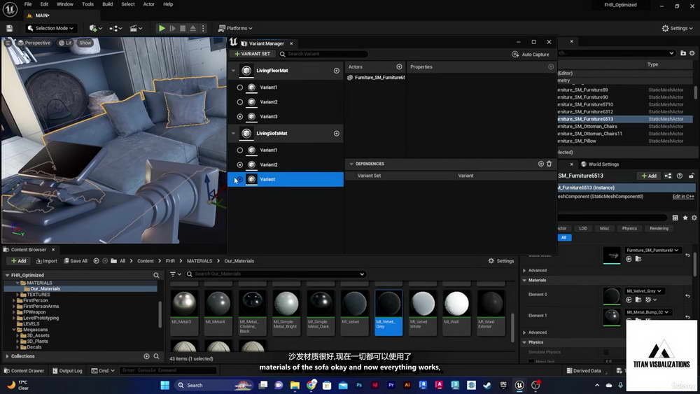Screen dimensions: 700x394
Task: Open the Build menu
Action: pos(108,4)
